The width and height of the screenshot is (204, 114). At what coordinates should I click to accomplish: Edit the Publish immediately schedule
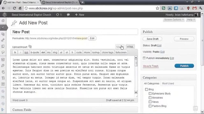point(172,58)
